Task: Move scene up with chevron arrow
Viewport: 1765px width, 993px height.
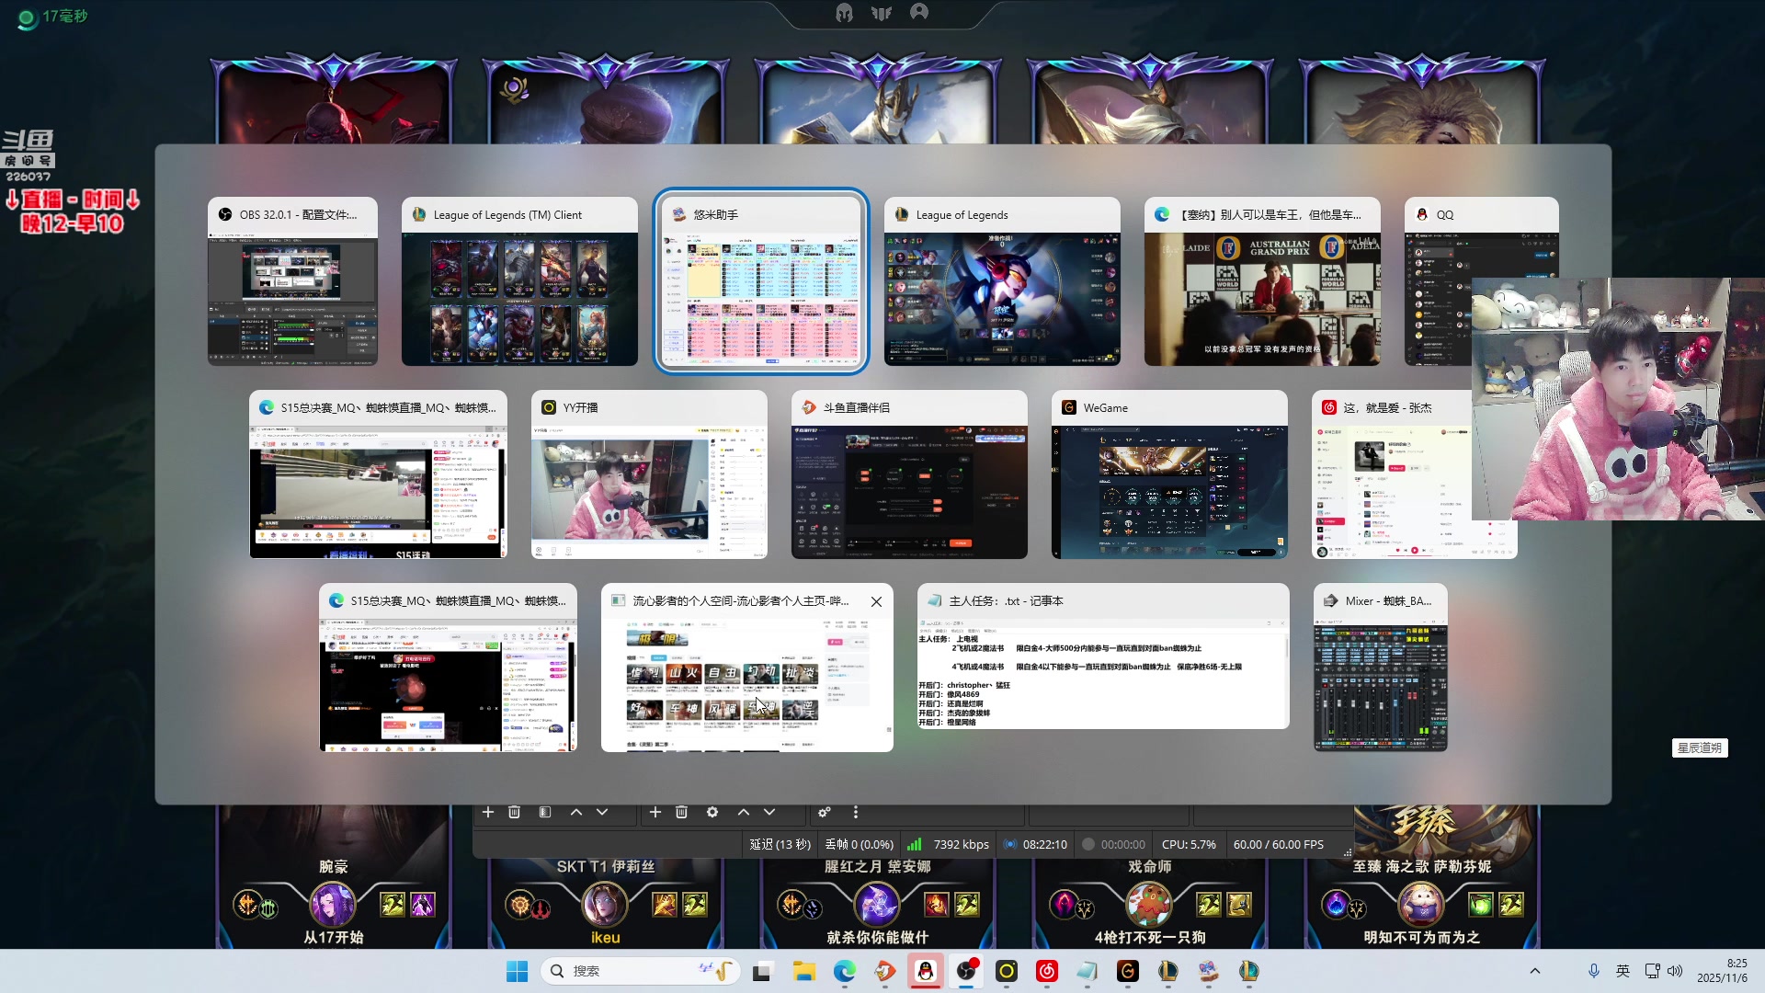Action: point(575,812)
